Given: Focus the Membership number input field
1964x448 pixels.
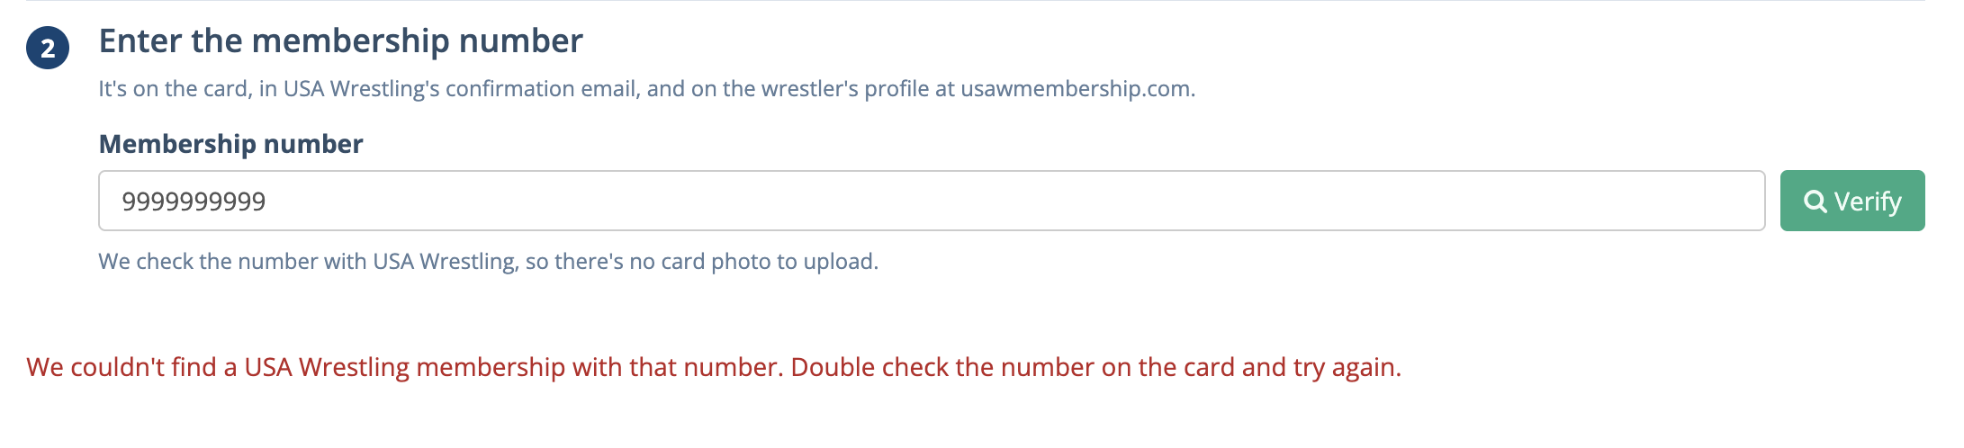Looking at the screenshot, I should click(932, 201).
